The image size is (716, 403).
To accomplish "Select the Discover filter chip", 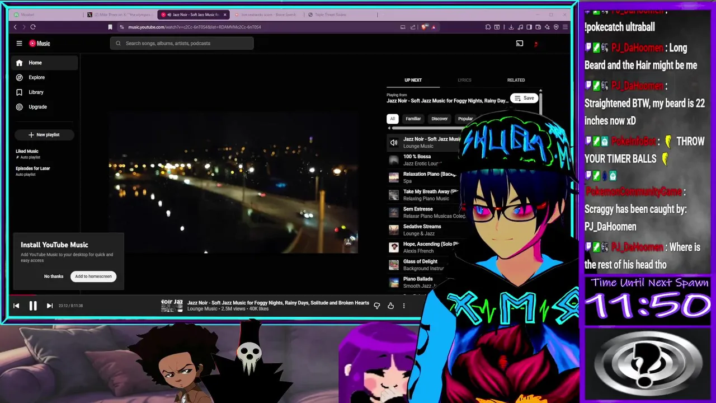I will tap(439, 119).
